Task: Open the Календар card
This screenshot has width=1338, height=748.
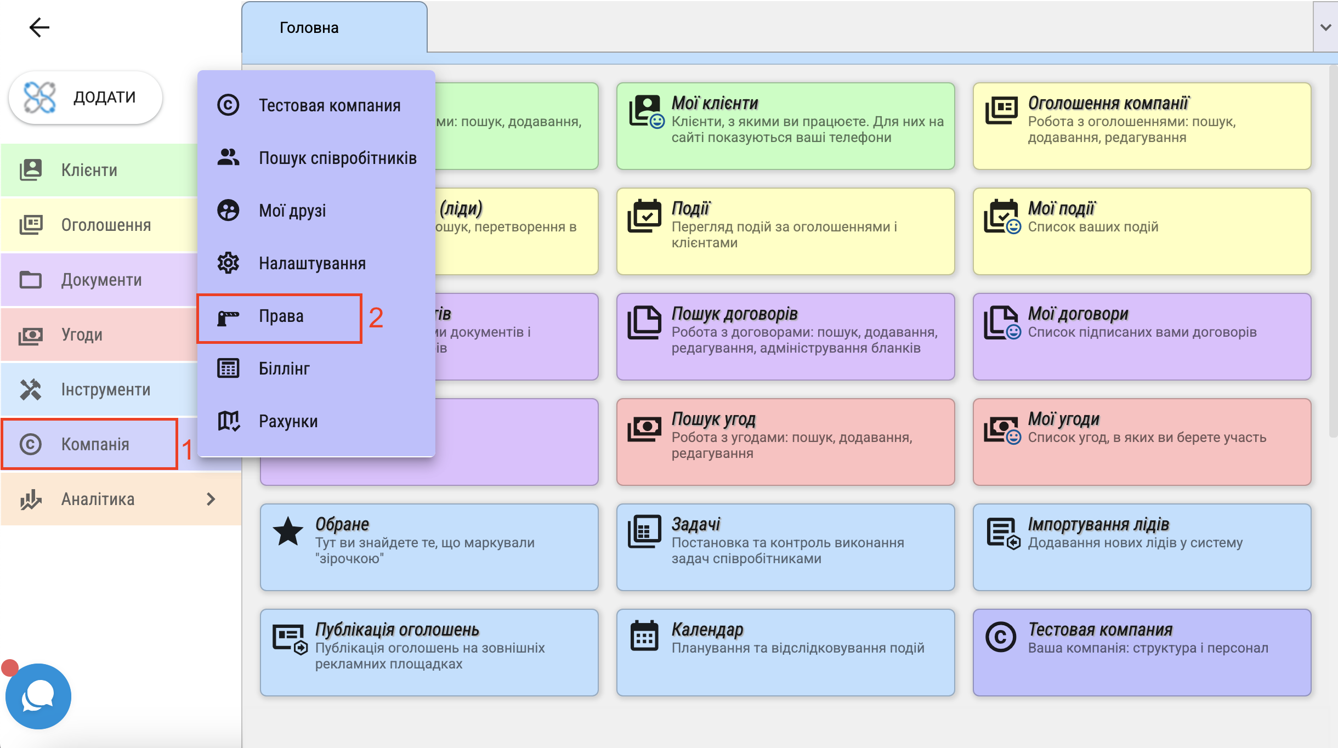Action: (x=786, y=653)
